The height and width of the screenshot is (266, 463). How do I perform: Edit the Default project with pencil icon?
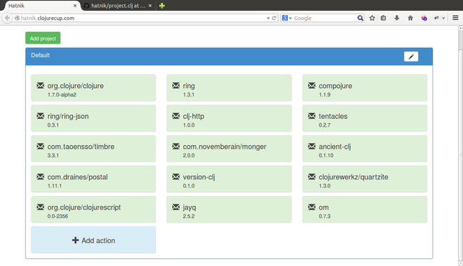pos(411,56)
